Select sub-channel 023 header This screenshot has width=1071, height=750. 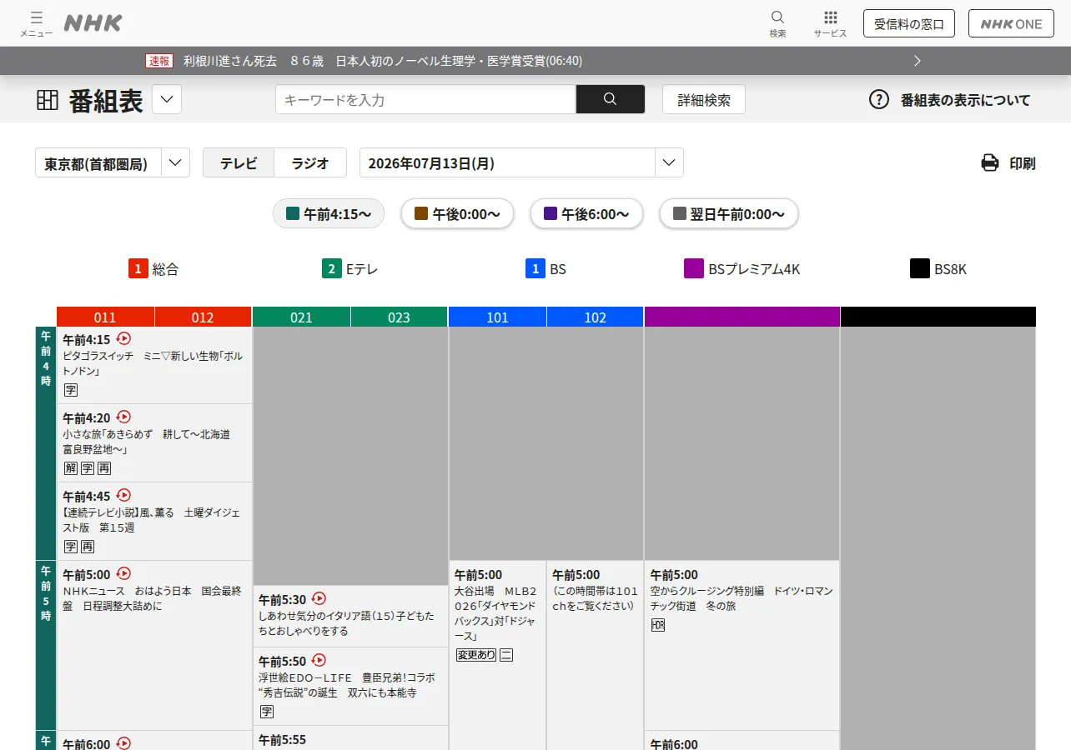tap(400, 317)
